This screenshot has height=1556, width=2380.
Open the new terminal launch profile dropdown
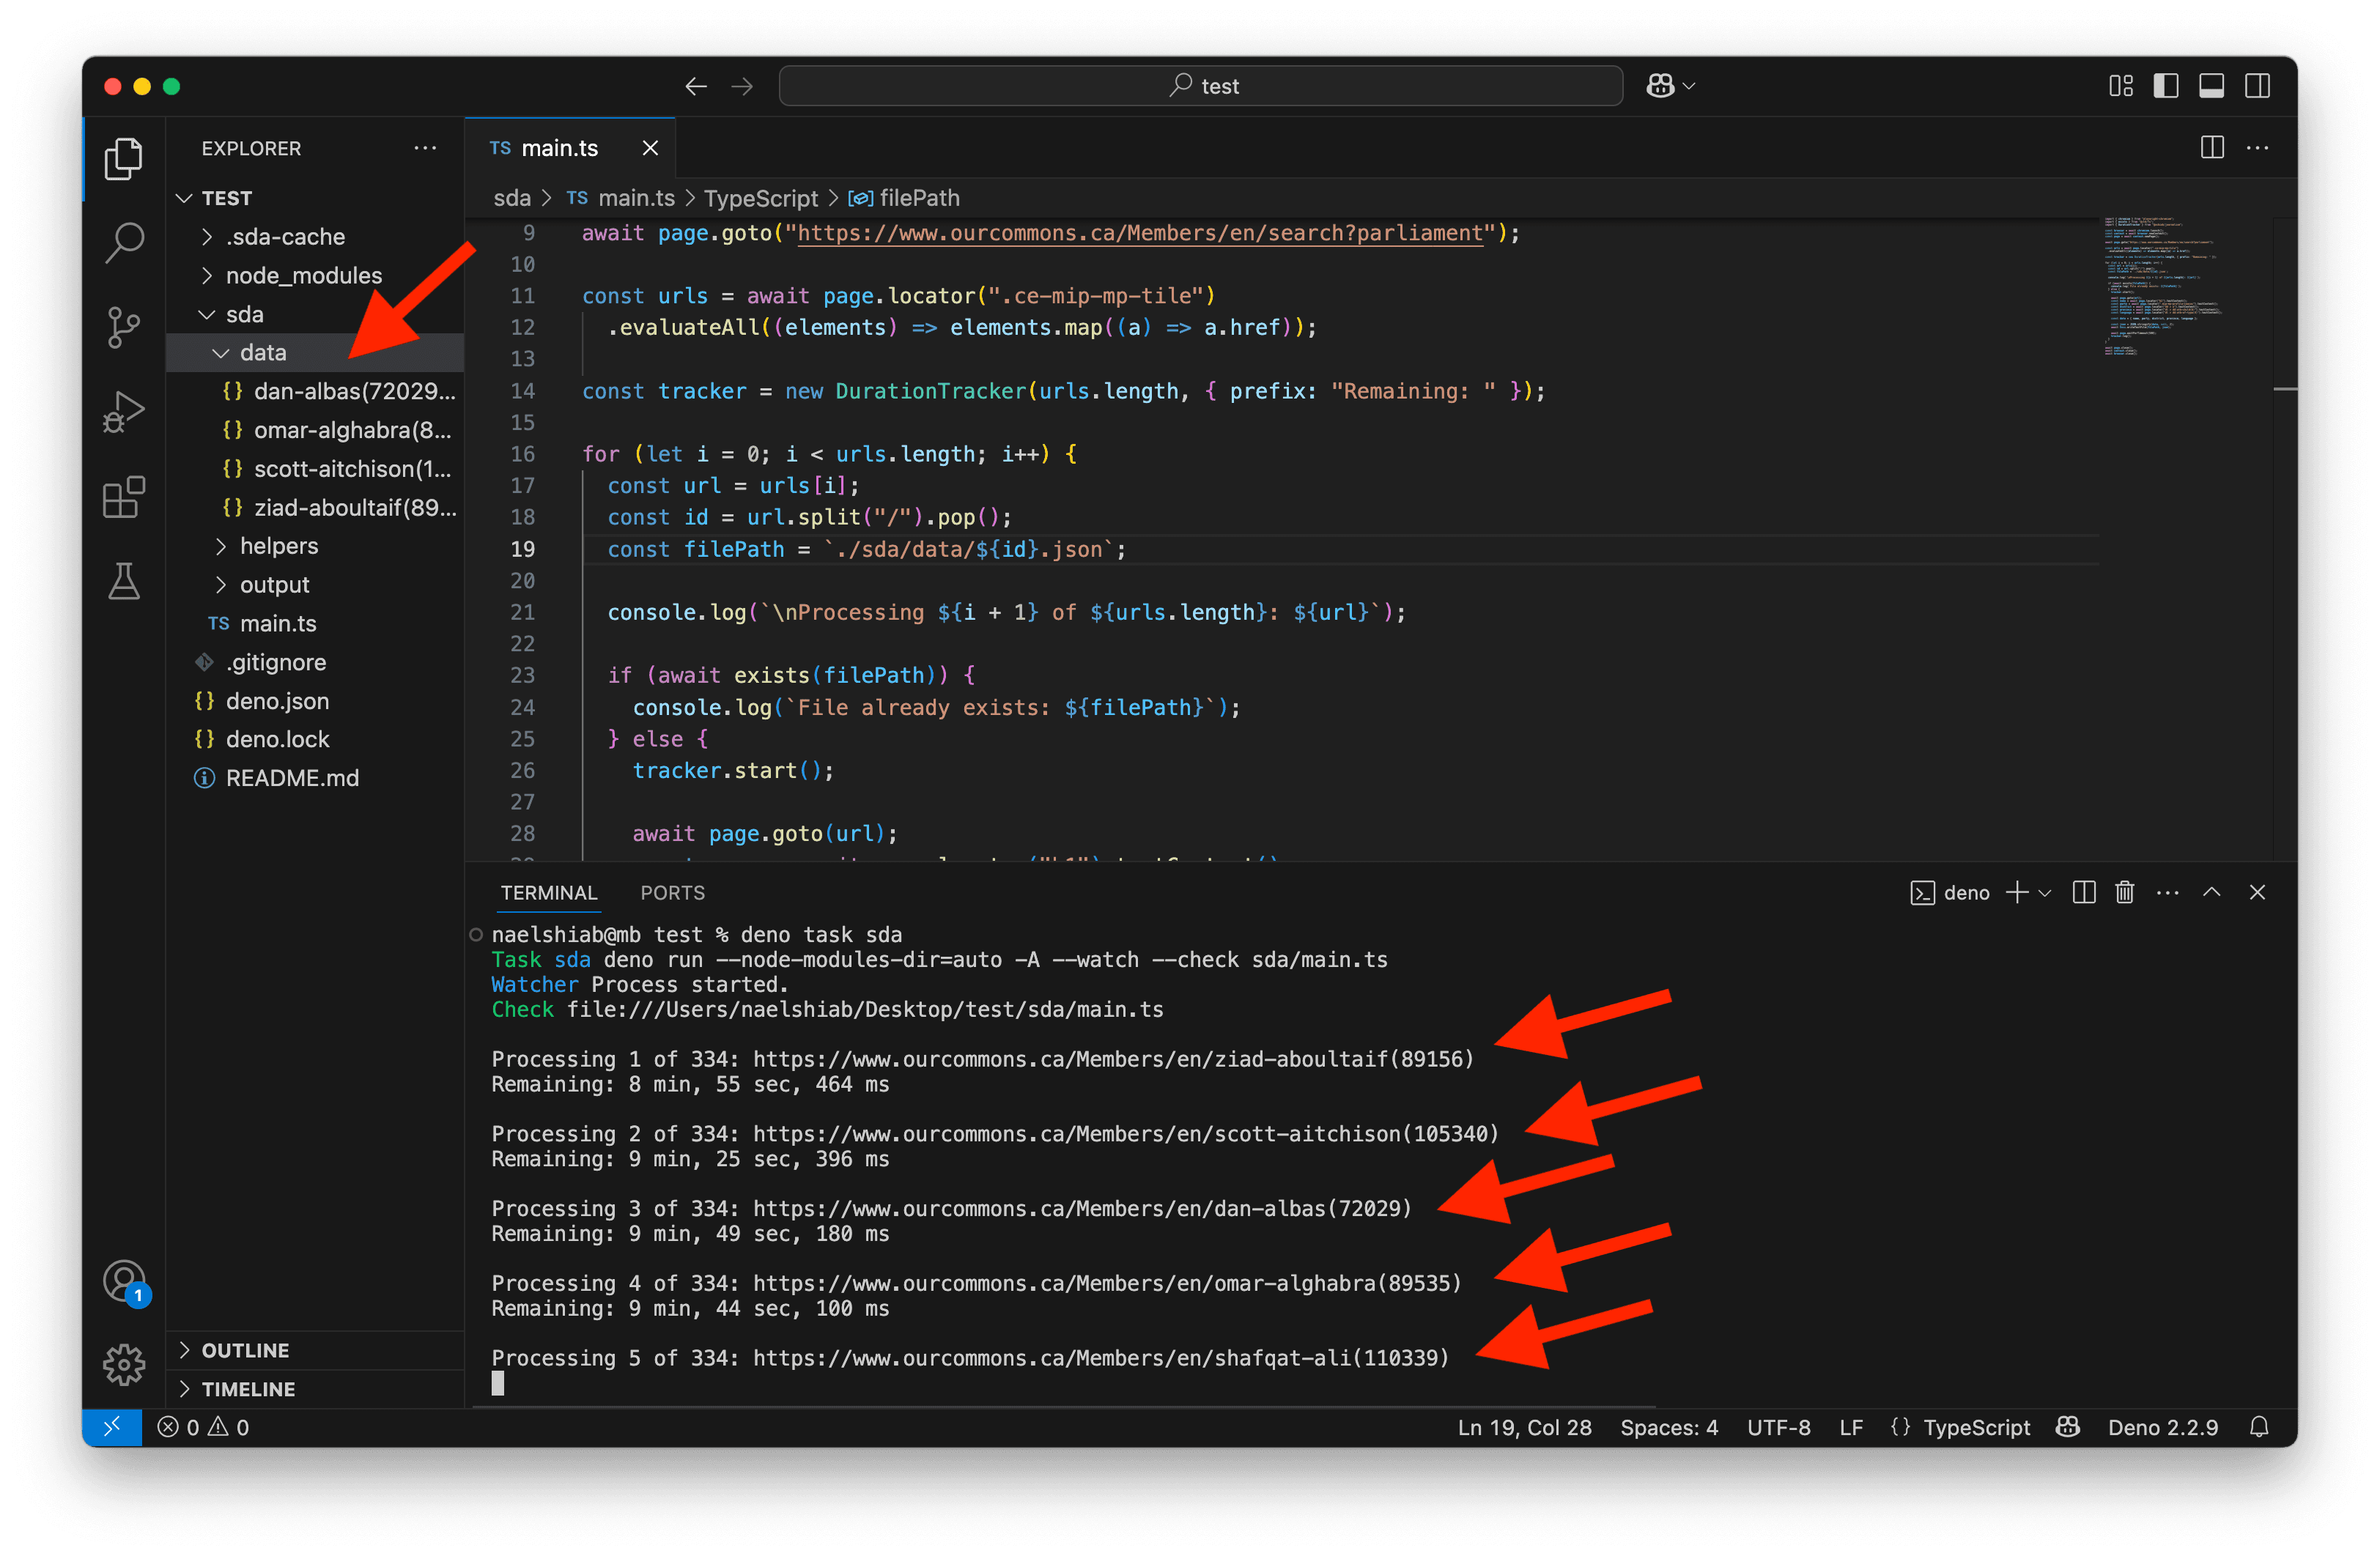pyautogui.click(x=2045, y=892)
